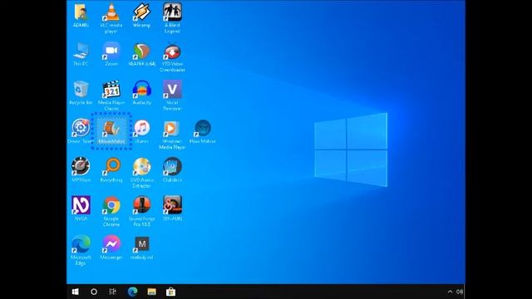Viewport: 532px width, 299px height.
Task: Select the Audacity headphones icon
Action: coord(142,90)
